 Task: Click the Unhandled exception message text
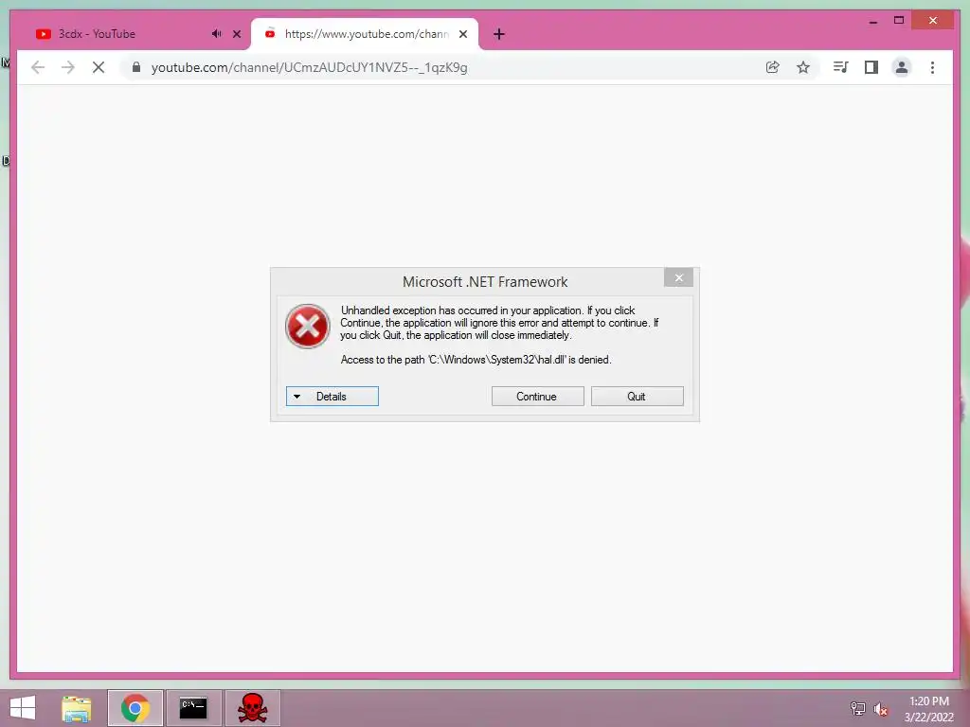tap(499, 323)
